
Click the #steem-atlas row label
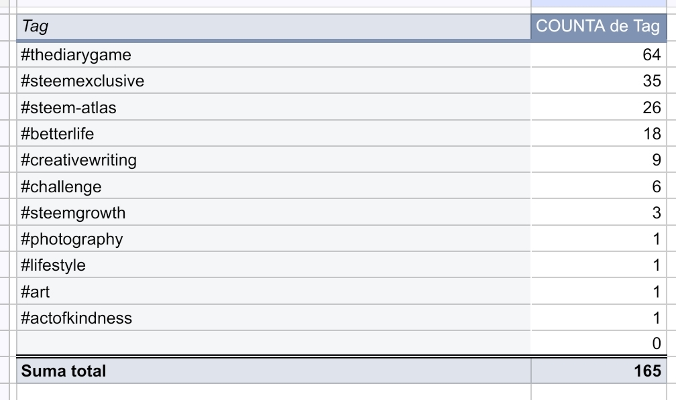pyautogui.click(x=274, y=107)
